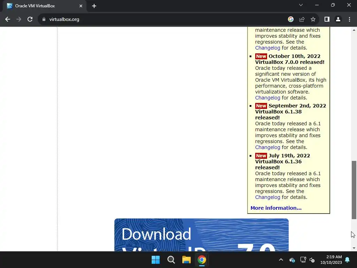Viewport: 357px width, 268px height.
Task: Open the topmost Changelog link
Action: pyautogui.click(x=267, y=48)
